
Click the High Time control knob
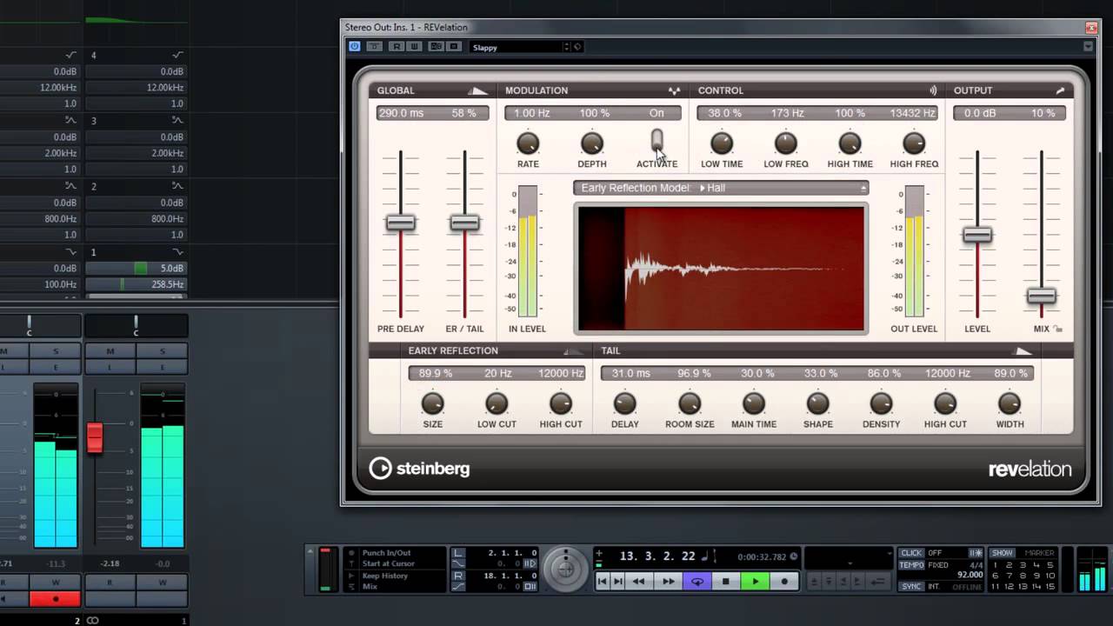pyautogui.click(x=850, y=143)
